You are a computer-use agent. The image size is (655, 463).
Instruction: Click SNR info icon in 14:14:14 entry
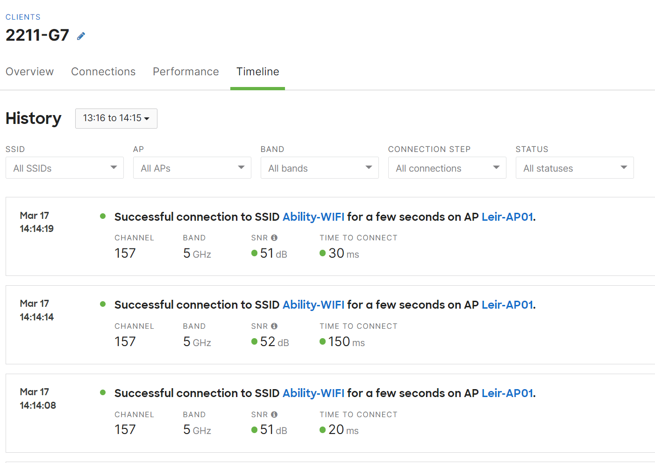pos(274,326)
